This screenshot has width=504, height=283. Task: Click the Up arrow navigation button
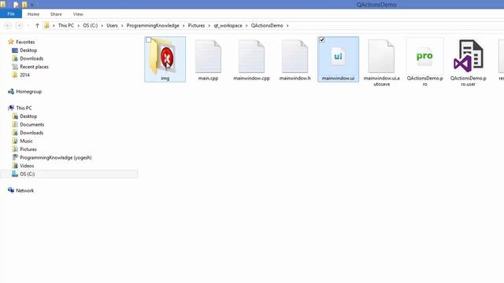(37, 25)
